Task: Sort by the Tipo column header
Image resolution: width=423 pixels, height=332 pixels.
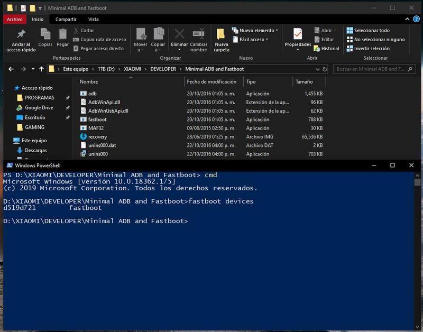Action: click(251, 82)
